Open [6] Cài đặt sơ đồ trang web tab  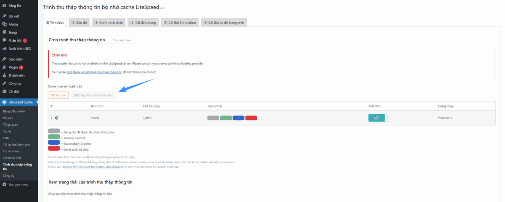224,22
